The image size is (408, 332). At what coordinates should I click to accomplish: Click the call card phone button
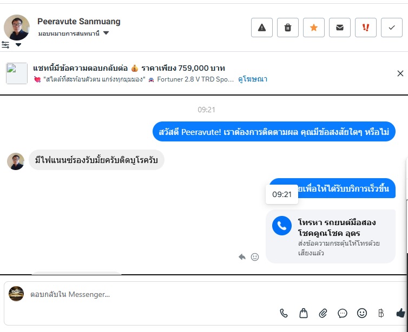[x=282, y=226]
